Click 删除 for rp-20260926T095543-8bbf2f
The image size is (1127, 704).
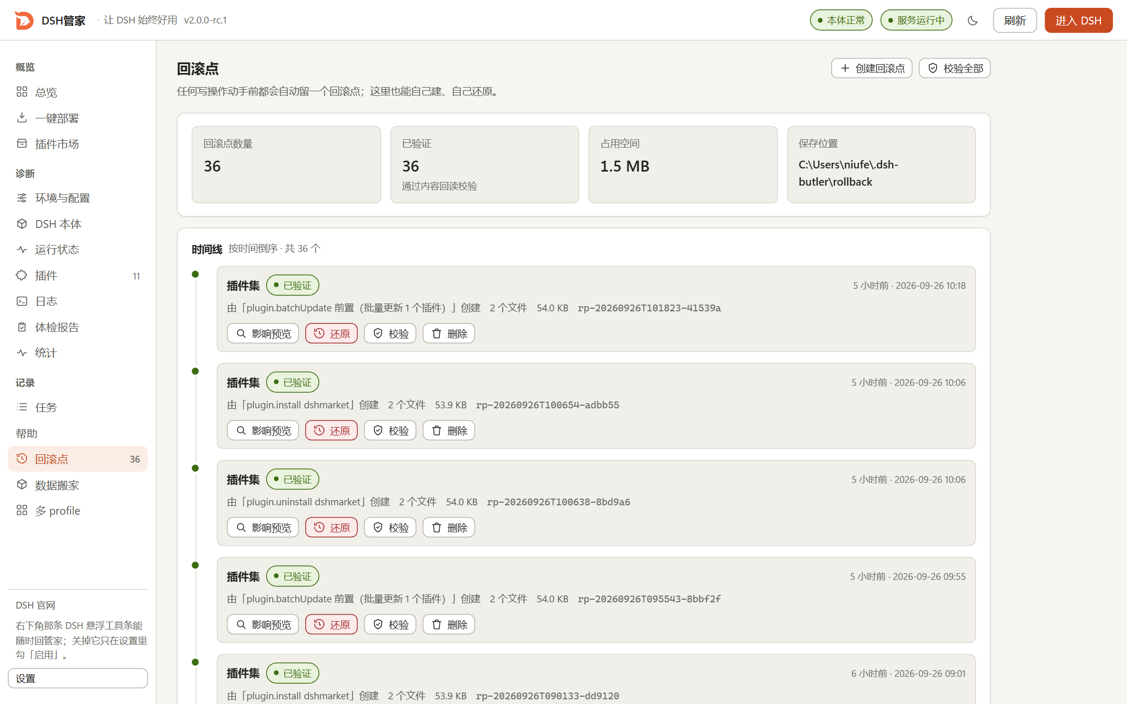pos(449,624)
